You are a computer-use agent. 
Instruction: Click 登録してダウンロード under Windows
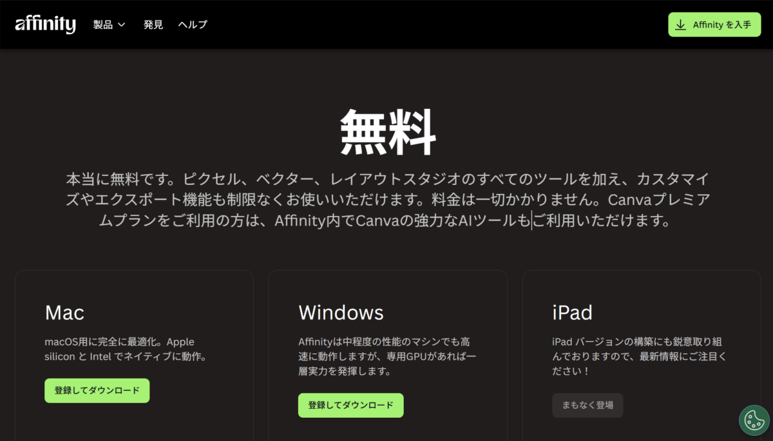(x=350, y=406)
